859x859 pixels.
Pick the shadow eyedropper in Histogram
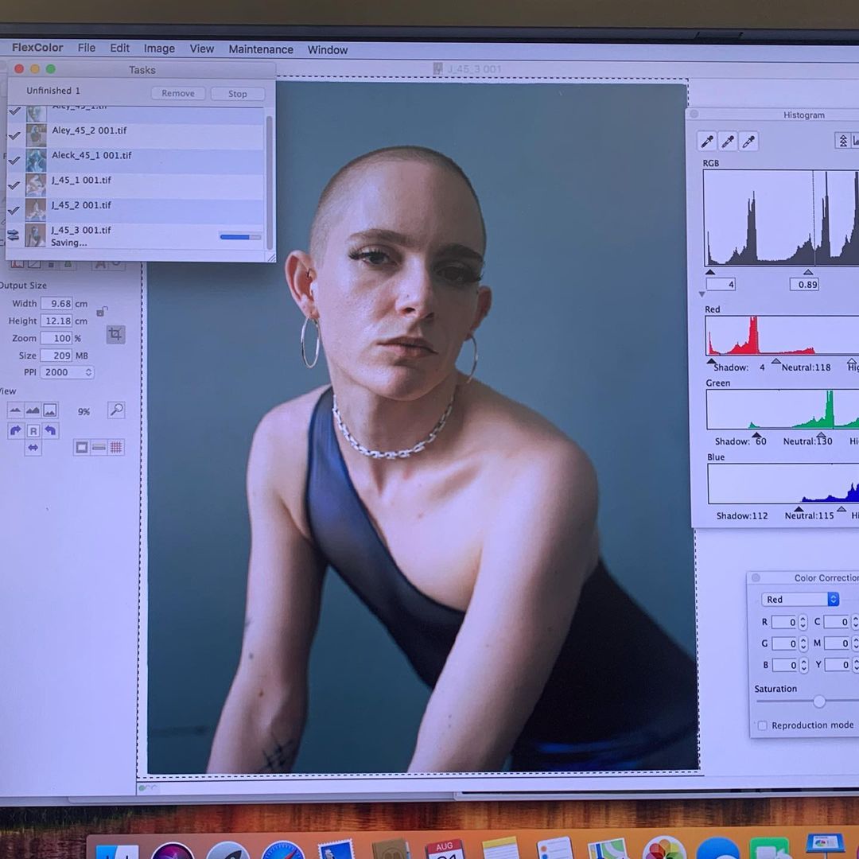pos(706,142)
